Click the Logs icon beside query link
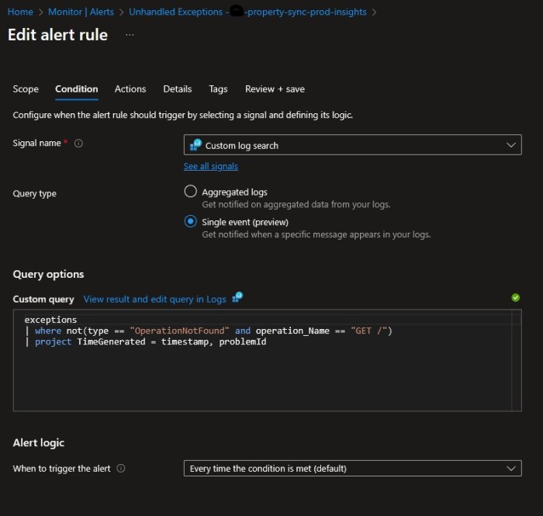 pos(237,297)
